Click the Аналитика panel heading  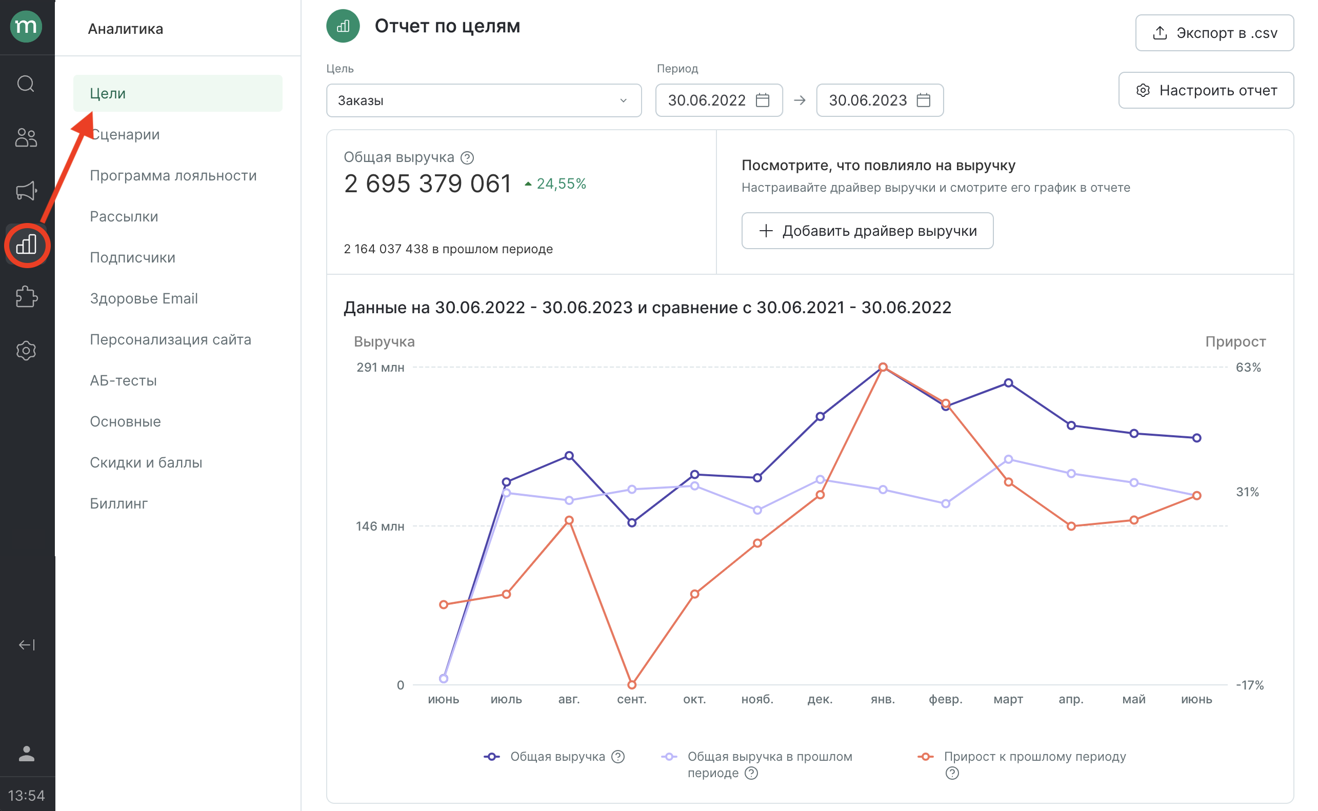click(x=126, y=29)
